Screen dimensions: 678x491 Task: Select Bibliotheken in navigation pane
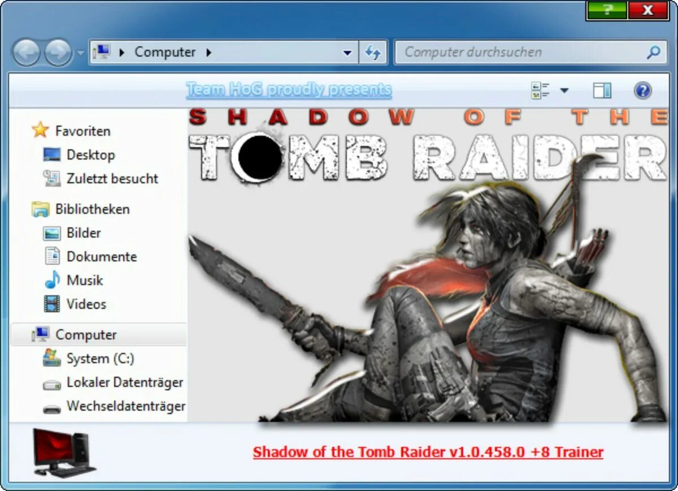point(92,209)
